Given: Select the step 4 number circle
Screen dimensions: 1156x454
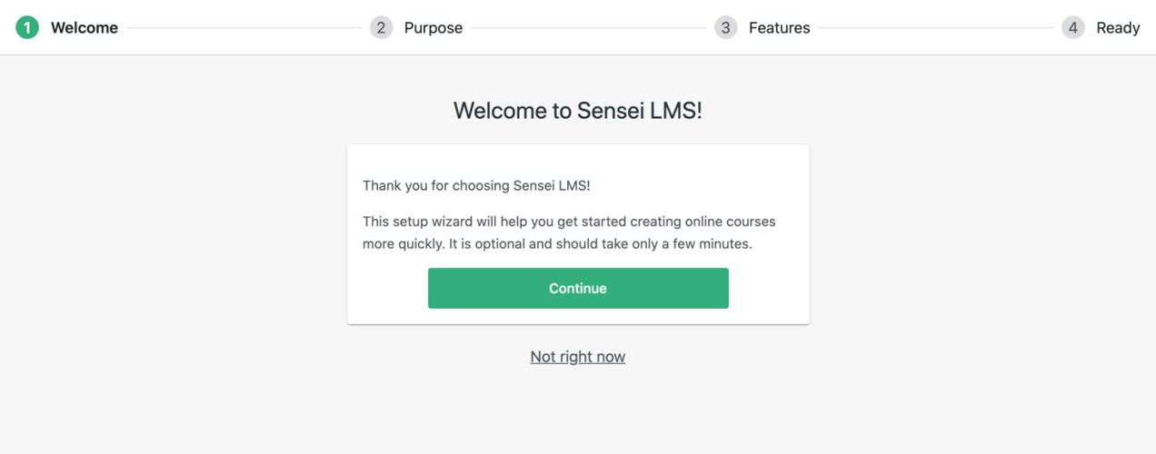Looking at the screenshot, I should point(1072,27).
